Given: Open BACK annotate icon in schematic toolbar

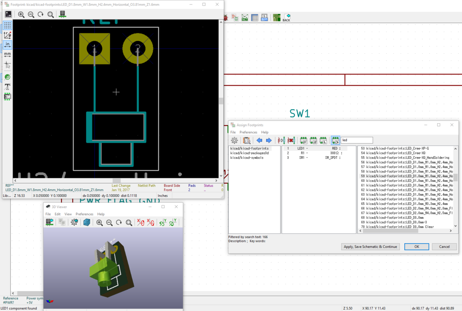Looking at the screenshot, I should point(286,18).
